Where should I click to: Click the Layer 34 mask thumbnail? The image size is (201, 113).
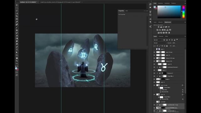[x=163, y=55]
